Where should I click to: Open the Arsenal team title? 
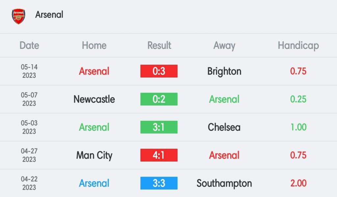click(49, 15)
